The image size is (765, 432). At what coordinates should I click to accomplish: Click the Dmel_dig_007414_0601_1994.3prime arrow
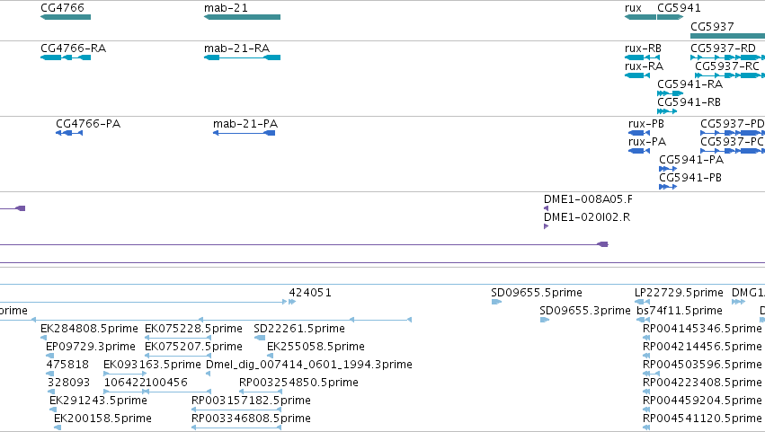pyautogui.click(x=209, y=374)
